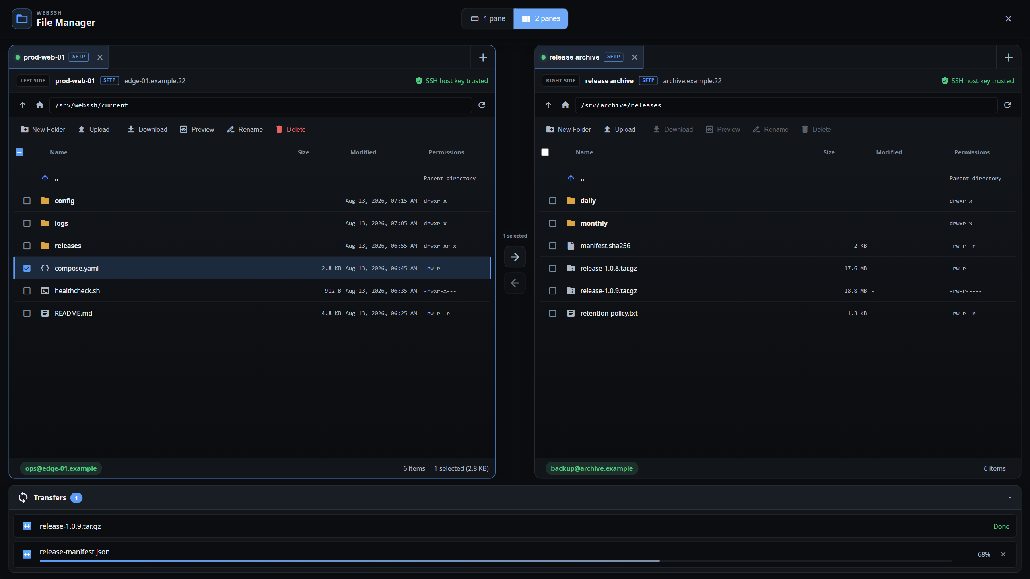This screenshot has width=1030, height=579.
Task: Select the 2 panes layout
Action: coord(541,18)
